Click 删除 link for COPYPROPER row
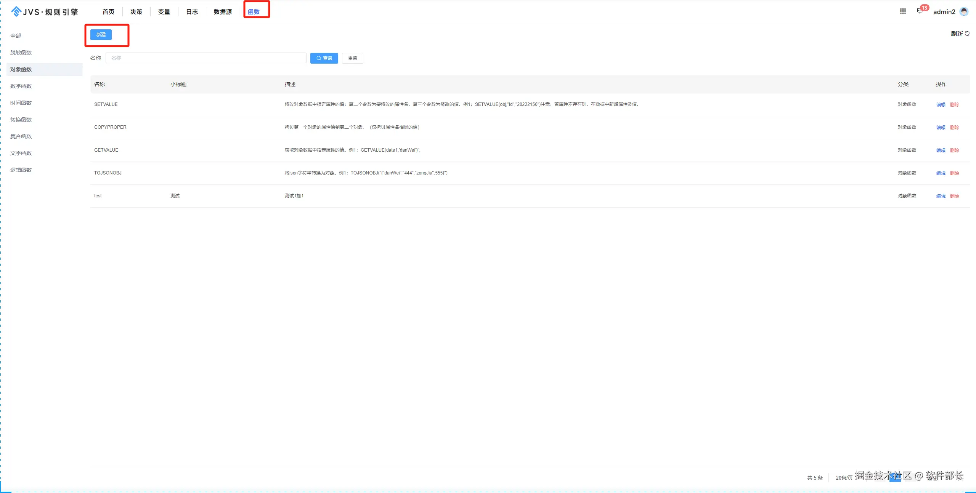The width and height of the screenshot is (976, 493). (x=954, y=127)
